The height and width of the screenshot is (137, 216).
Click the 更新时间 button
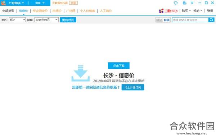click(x=68, y=20)
